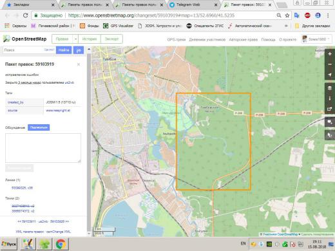The image size is (335, 251).
Task: Activate the query features tool
Action: tap(330, 135)
